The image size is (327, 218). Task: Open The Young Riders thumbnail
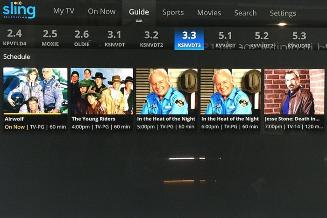[x=102, y=91]
